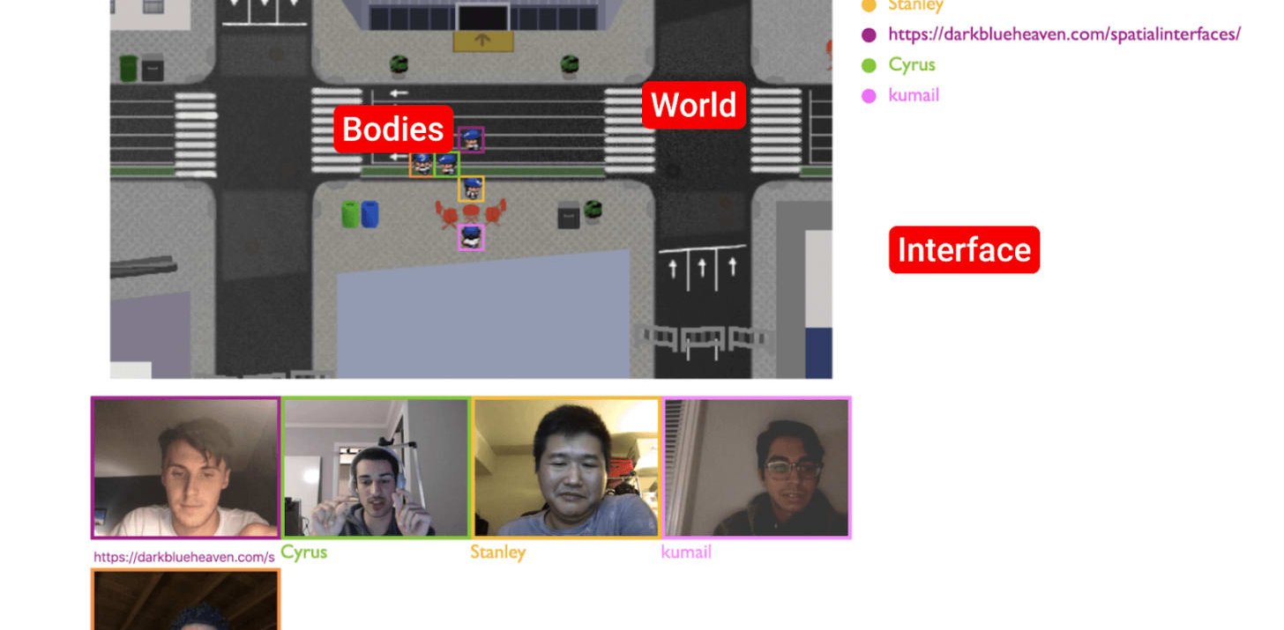
Task: Open Stanley's video thumbnail
Action: point(566,468)
